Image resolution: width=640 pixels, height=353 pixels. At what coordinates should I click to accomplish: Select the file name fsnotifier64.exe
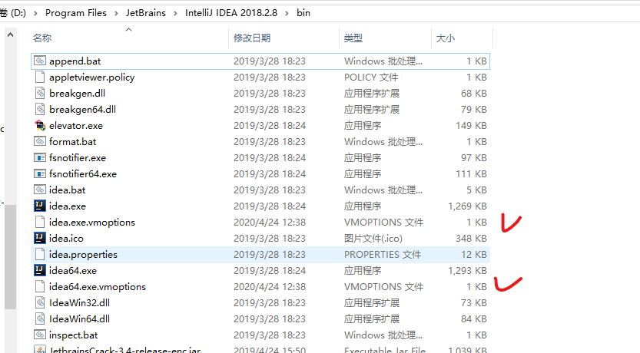coord(83,173)
